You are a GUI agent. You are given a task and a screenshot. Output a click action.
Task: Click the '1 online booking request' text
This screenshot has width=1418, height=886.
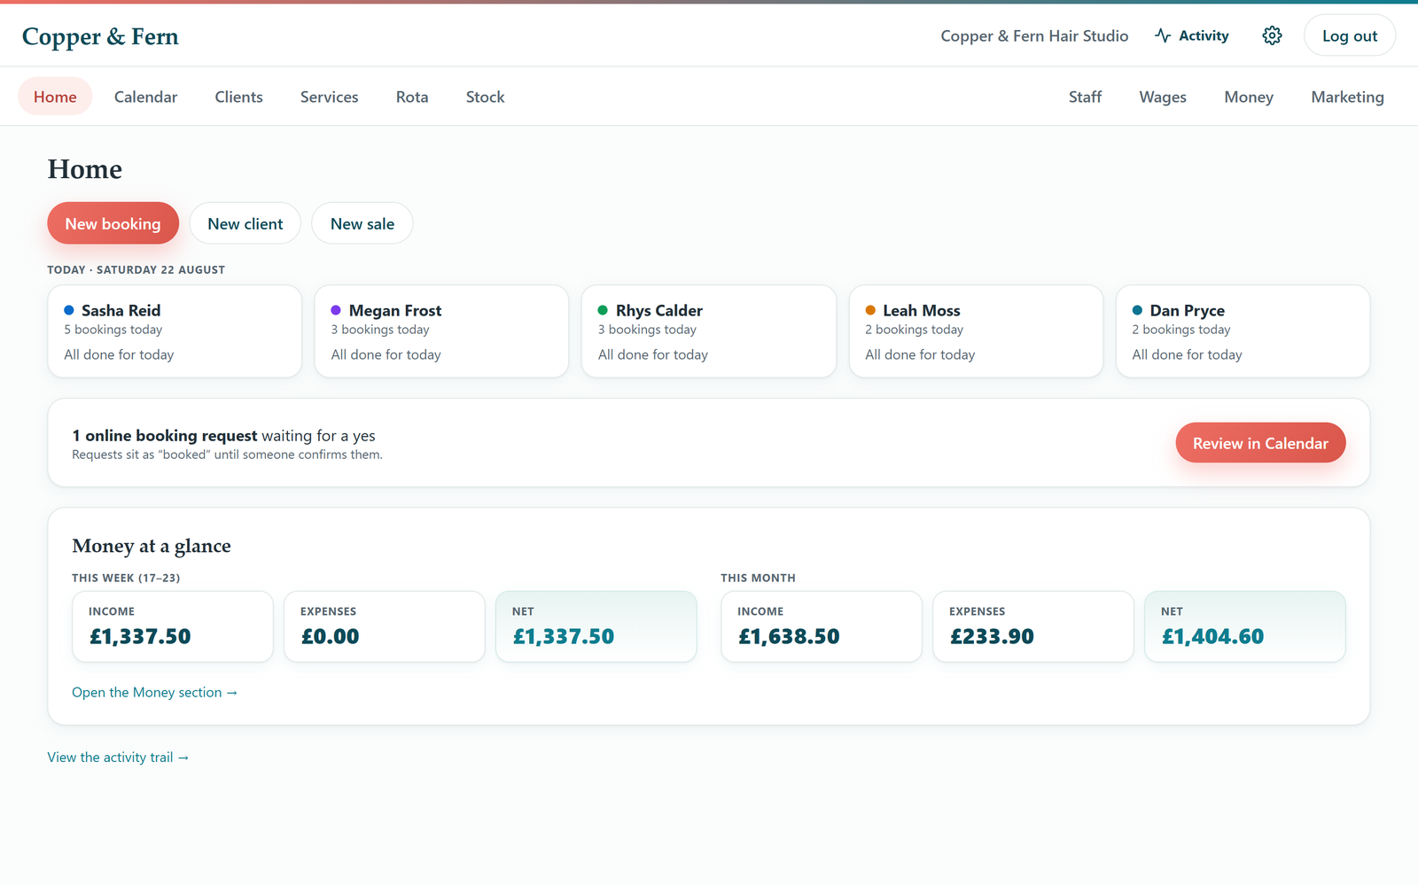[165, 435]
